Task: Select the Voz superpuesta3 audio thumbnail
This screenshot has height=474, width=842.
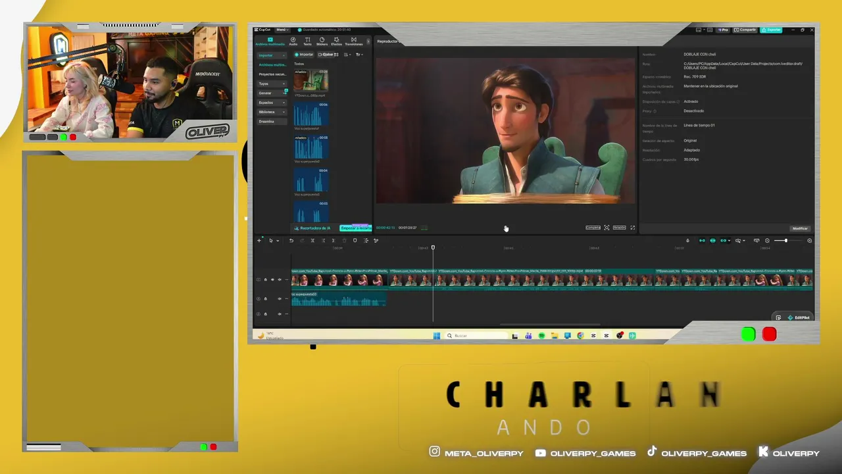Action: tap(310, 179)
